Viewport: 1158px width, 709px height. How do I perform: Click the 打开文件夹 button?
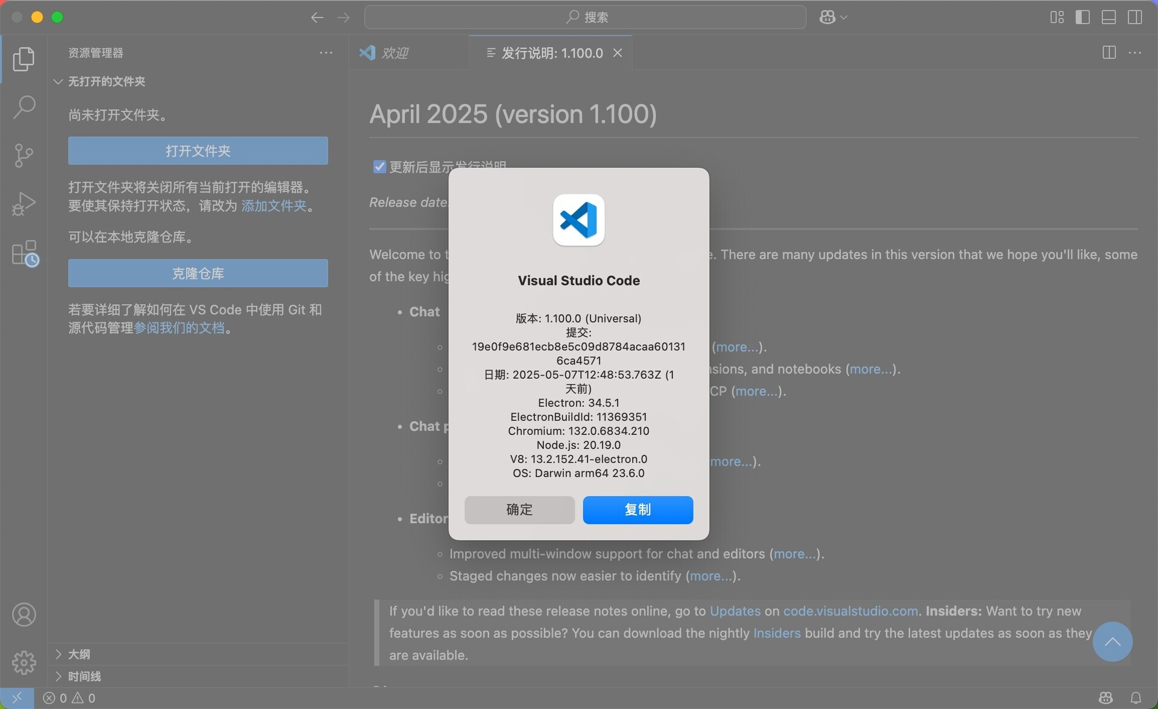tap(198, 151)
